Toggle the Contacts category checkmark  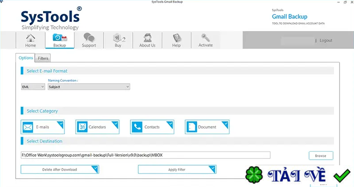click(x=170, y=124)
